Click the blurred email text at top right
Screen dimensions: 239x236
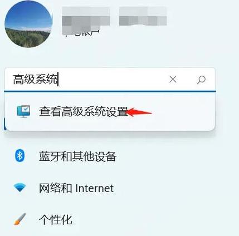(x=143, y=16)
